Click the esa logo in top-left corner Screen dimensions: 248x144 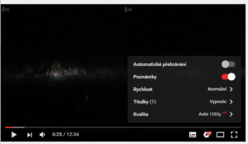(6, 9)
